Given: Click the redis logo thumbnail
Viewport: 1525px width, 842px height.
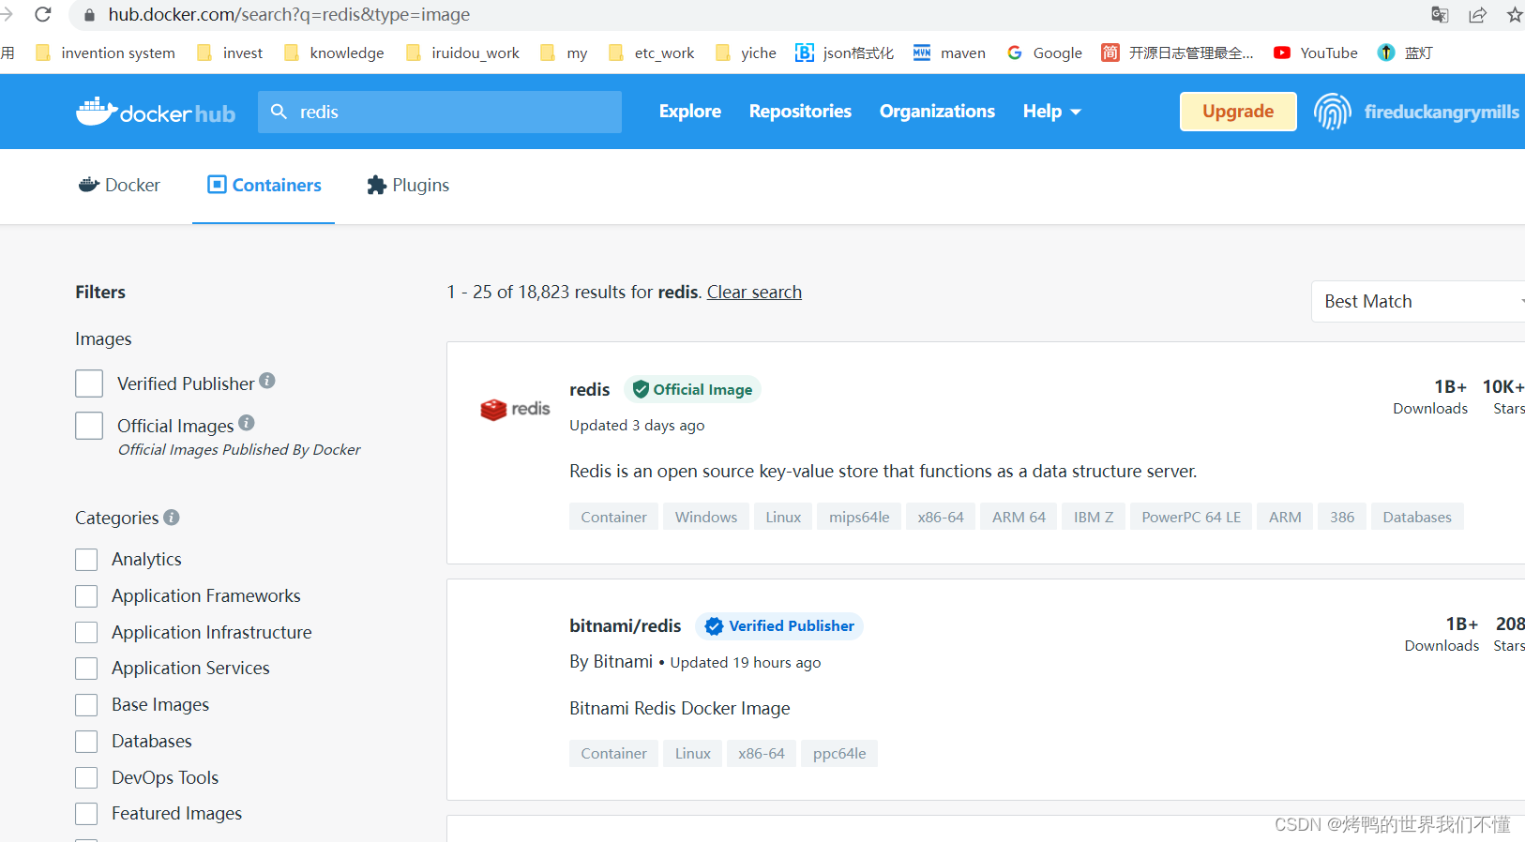Looking at the screenshot, I should pyautogui.click(x=515, y=409).
